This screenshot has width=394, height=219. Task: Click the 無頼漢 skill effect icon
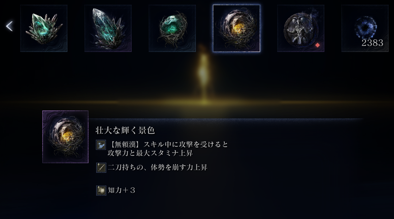101,145
